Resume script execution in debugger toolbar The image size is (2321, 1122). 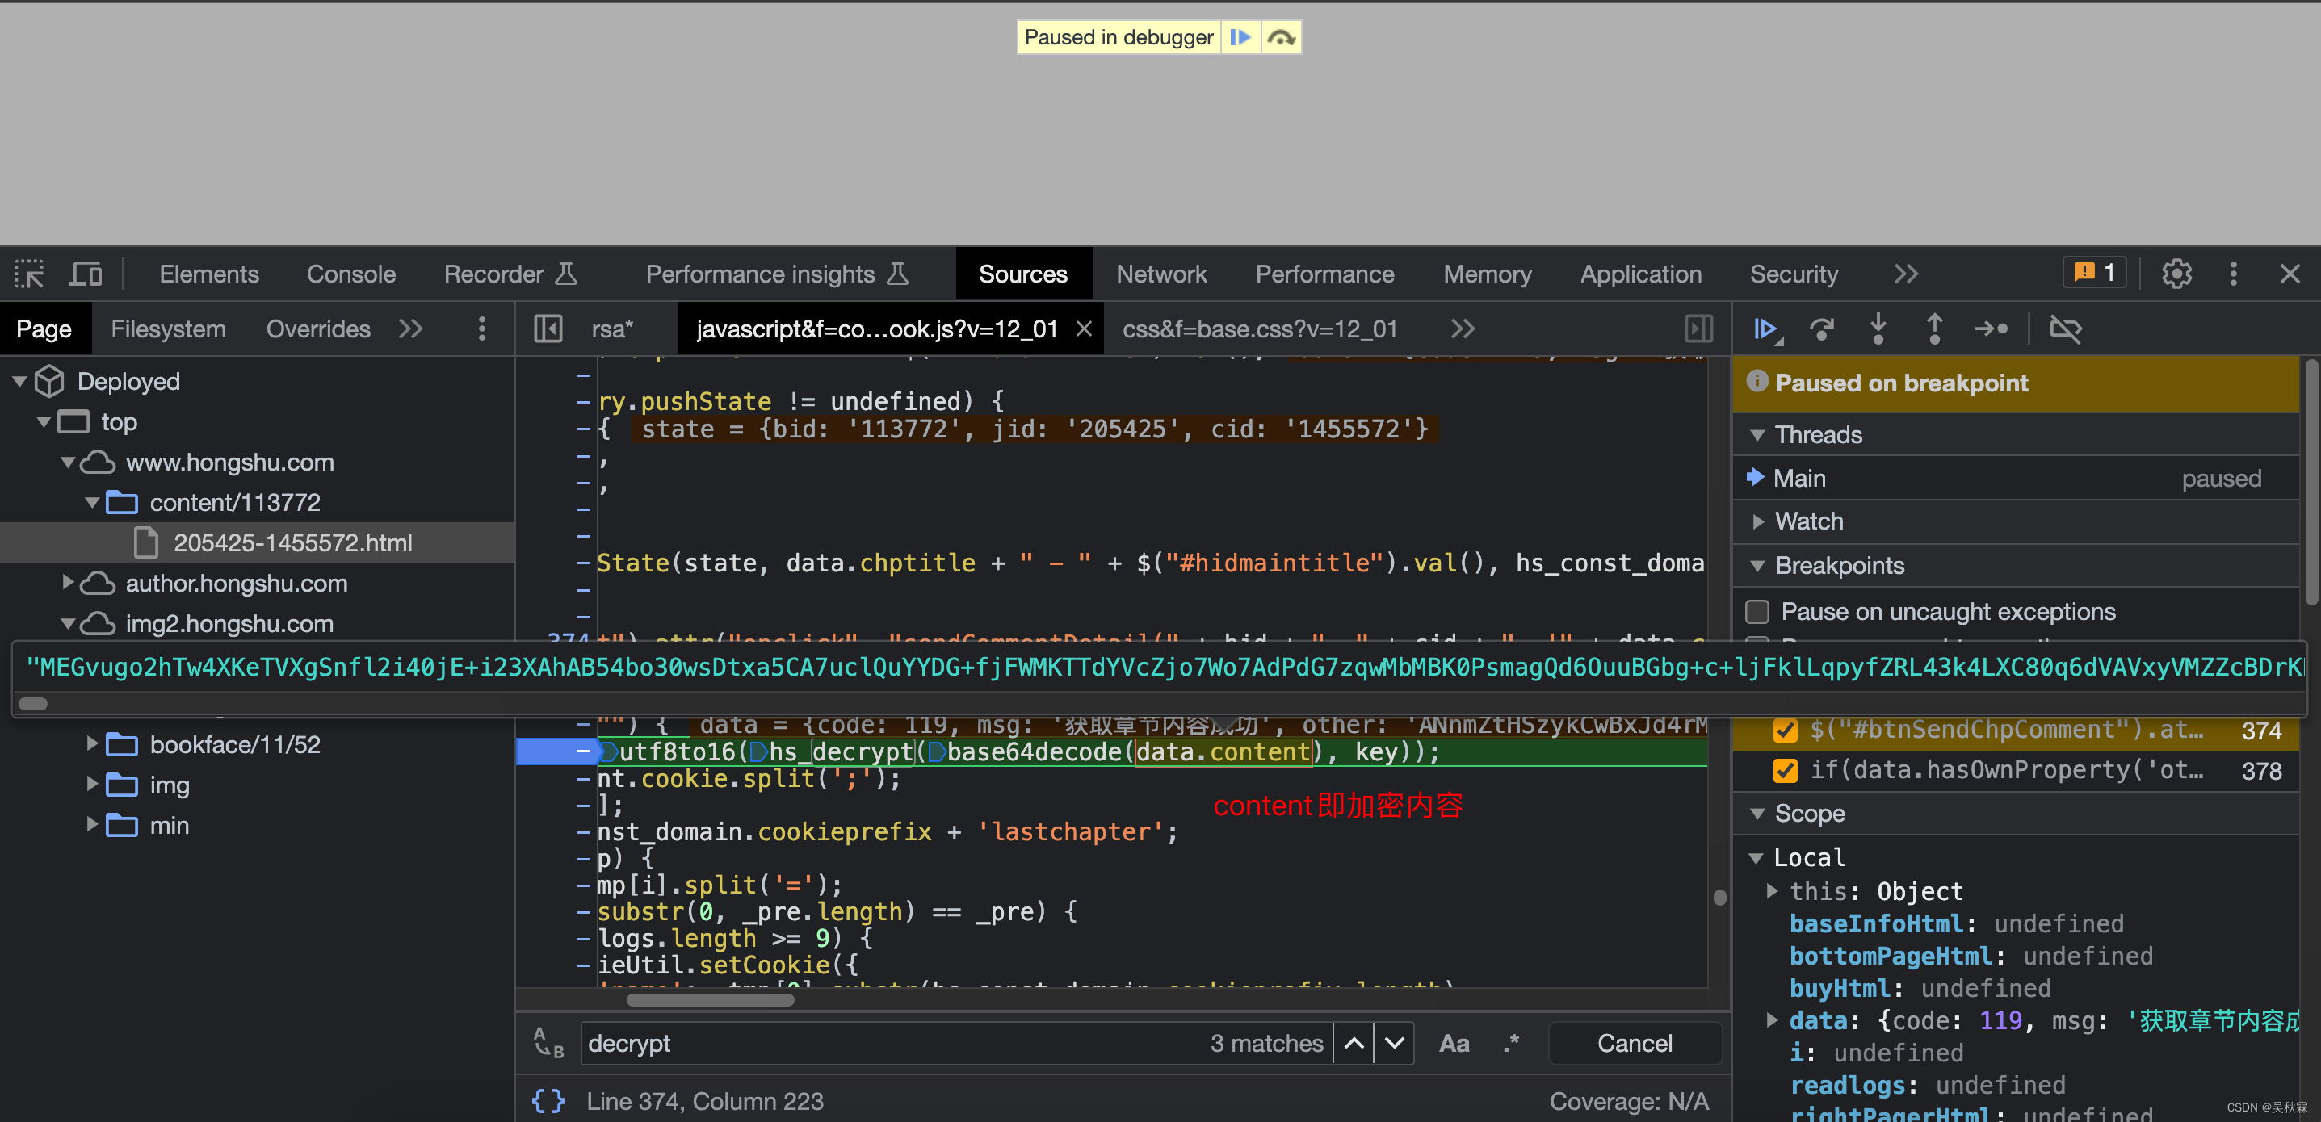click(1766, 329)
